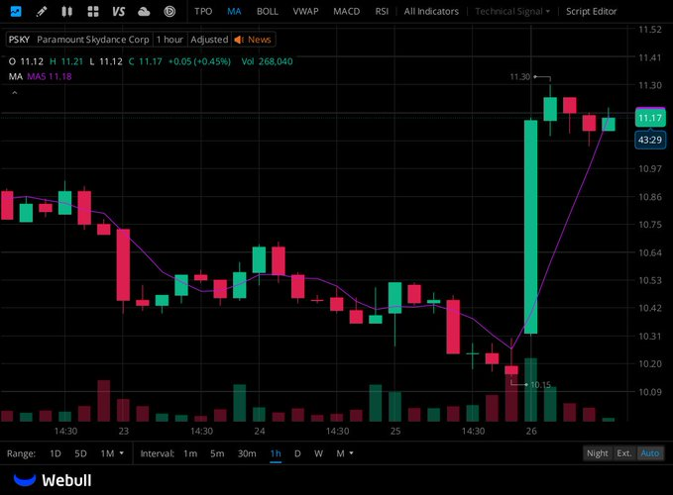The image size is (673, 495).
Task: Set range to 5D
Action: [x=80, y=453]
